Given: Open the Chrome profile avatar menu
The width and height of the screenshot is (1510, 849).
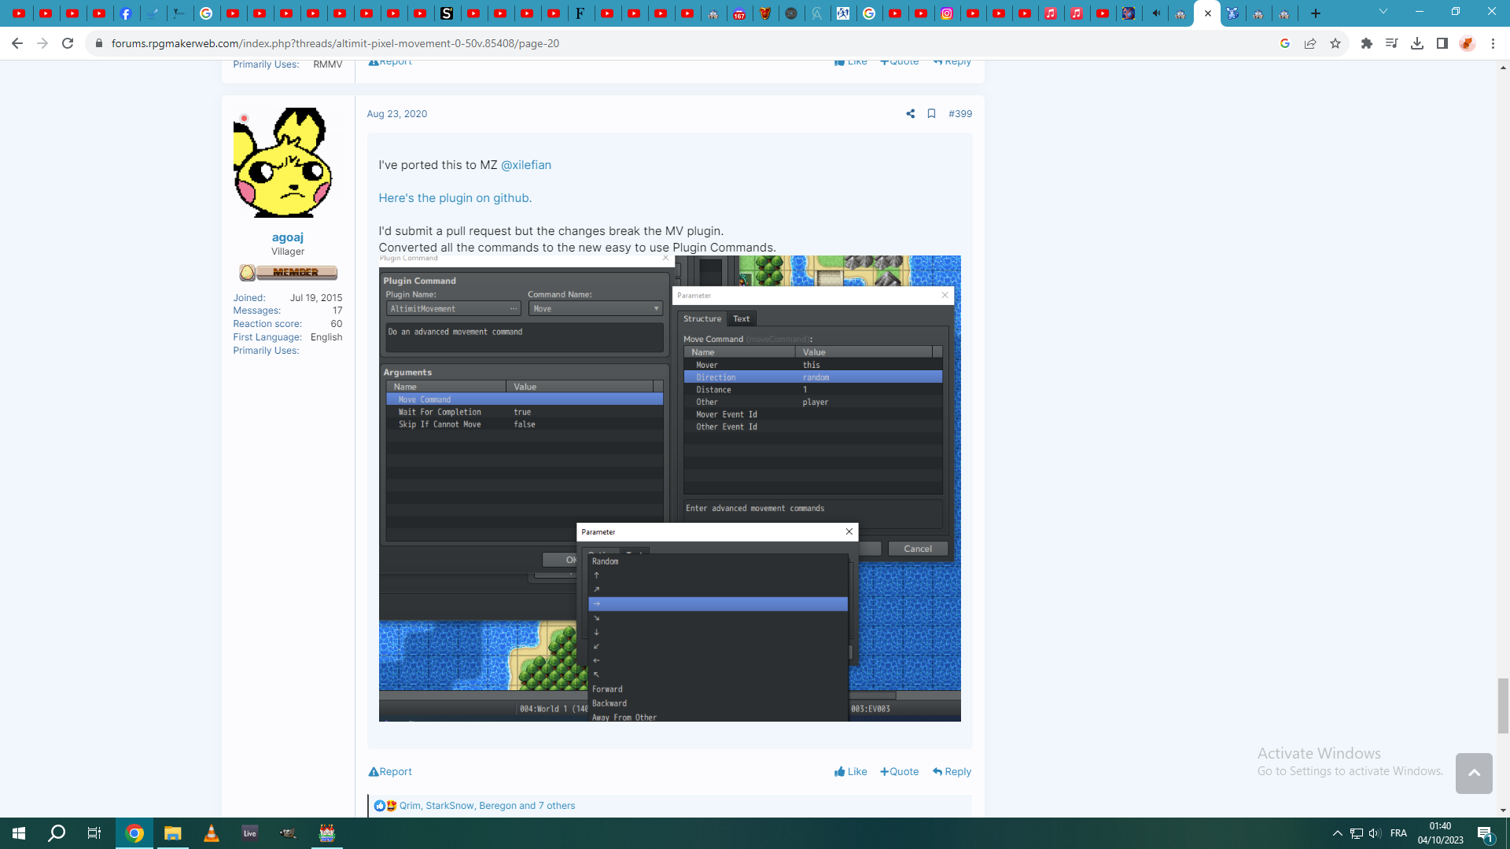Looking at the screenshot, I should [1468, 43].
